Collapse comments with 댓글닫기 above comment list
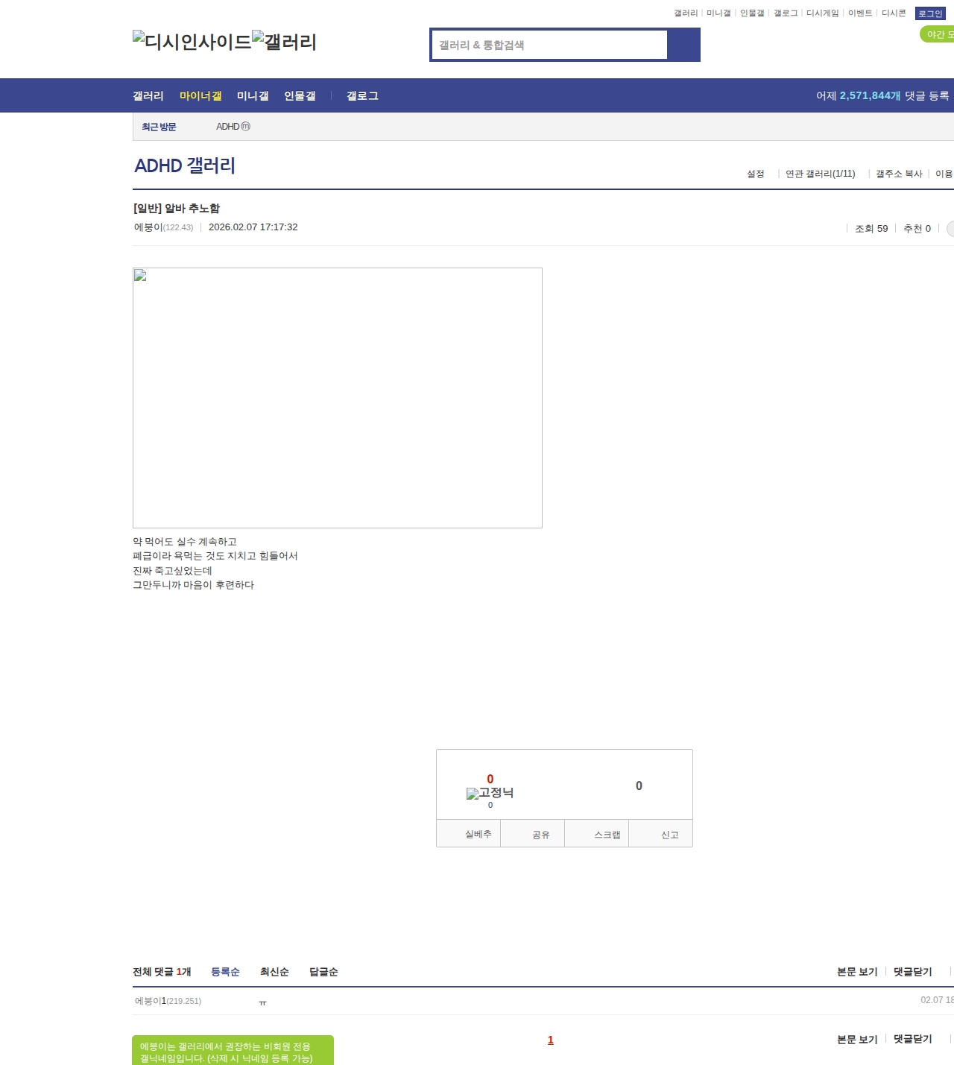 [x=912, y=972]
